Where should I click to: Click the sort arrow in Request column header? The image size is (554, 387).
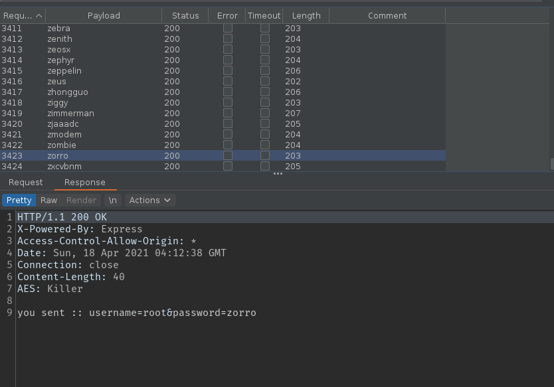39,15
